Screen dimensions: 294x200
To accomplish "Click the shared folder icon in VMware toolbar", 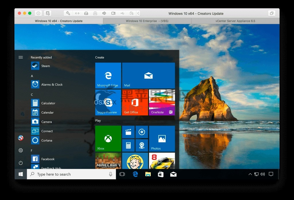I will click(131, 13).
